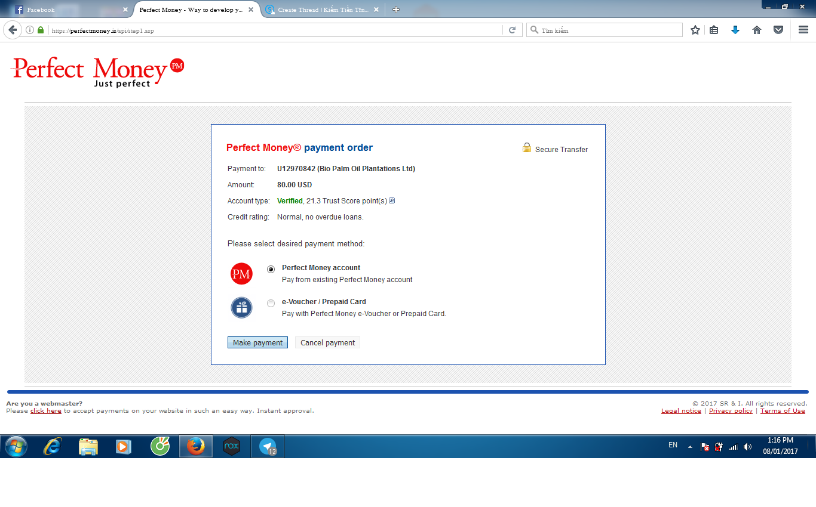This screenshot has height=507, width=816.
Task: Switch to Firefox in the taskbar
Action: 196,446
